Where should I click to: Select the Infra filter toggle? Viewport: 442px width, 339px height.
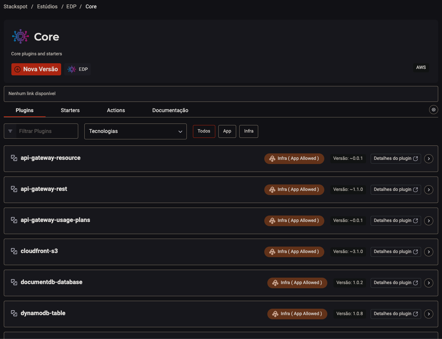pos(249,131)
